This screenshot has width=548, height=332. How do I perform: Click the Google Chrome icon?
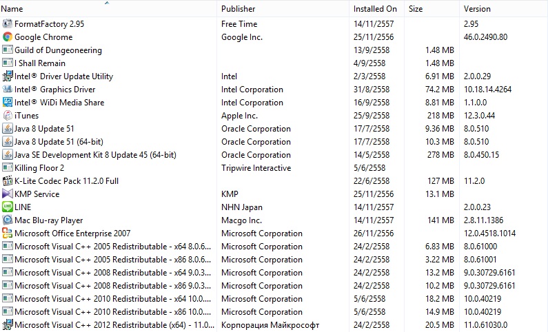click(x=8, y=37)
